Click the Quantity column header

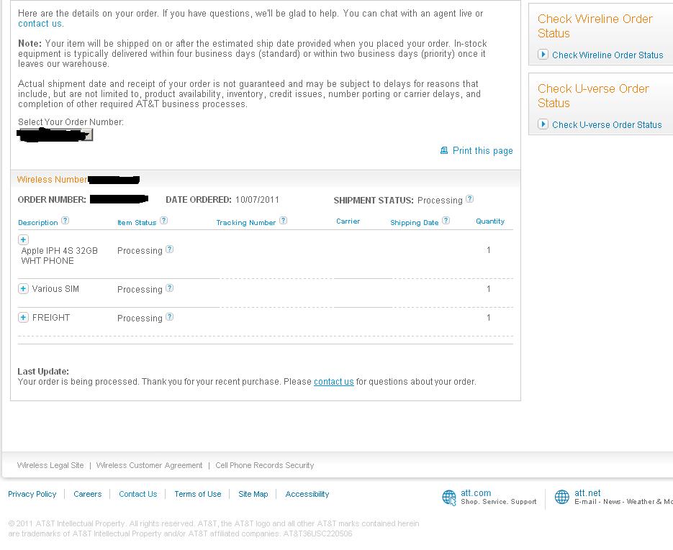click(x=490, y=221)
